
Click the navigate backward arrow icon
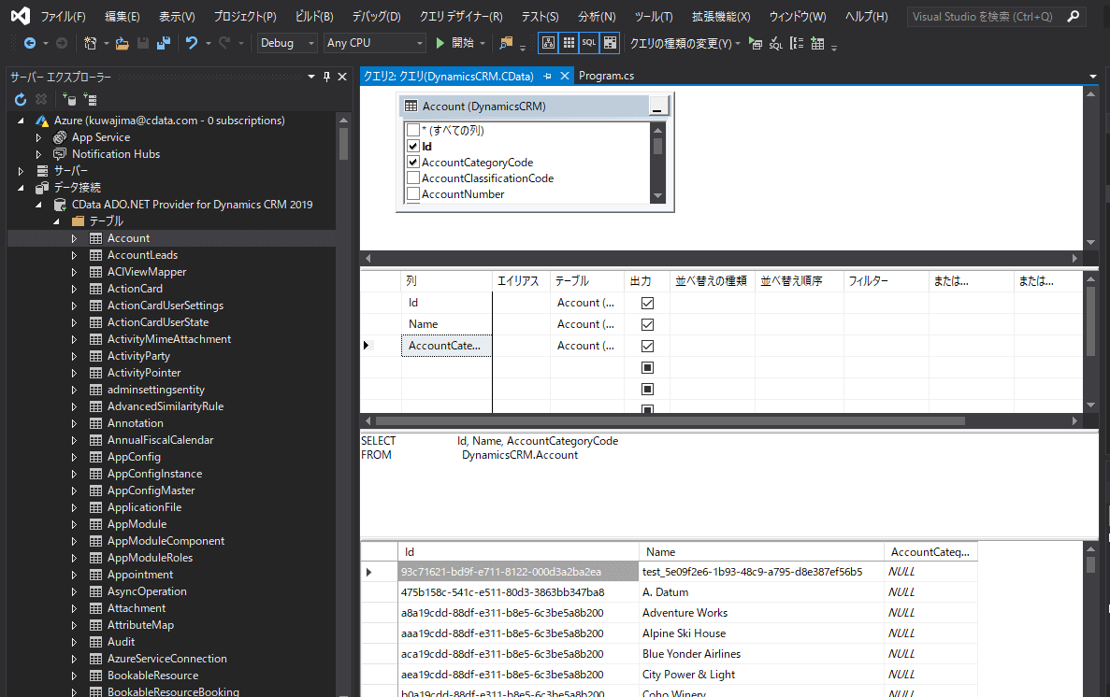pos(30,43)
